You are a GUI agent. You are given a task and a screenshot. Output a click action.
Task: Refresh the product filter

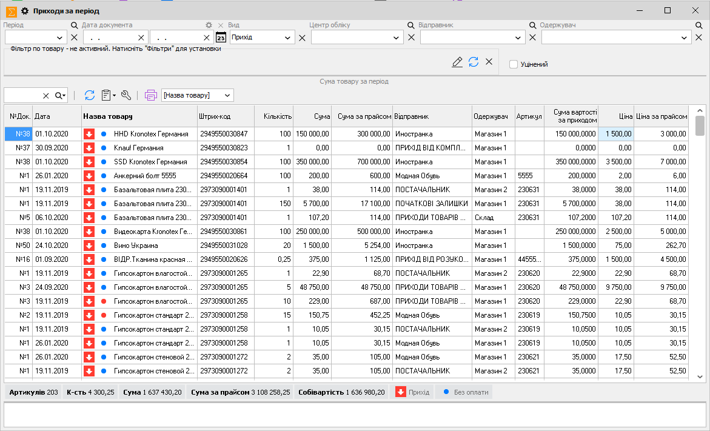tap(474, 62)
